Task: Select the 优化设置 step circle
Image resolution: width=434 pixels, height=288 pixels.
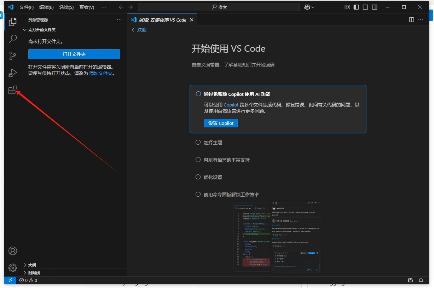Action: coord(198,177)
